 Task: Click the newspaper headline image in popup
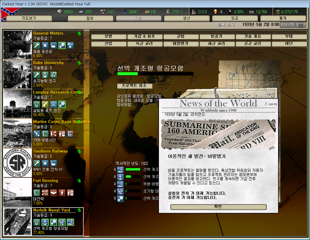tap(218, 134)
